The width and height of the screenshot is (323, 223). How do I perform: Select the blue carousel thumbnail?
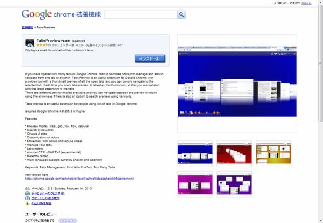tap(195, 154)
